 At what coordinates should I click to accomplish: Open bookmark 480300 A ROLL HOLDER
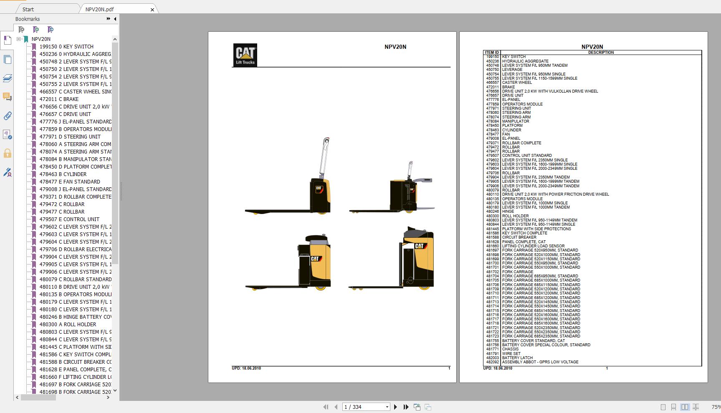[x=68, y=325]
